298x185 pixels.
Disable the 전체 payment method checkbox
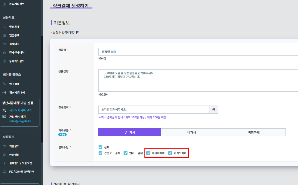[x=100, y=147]
